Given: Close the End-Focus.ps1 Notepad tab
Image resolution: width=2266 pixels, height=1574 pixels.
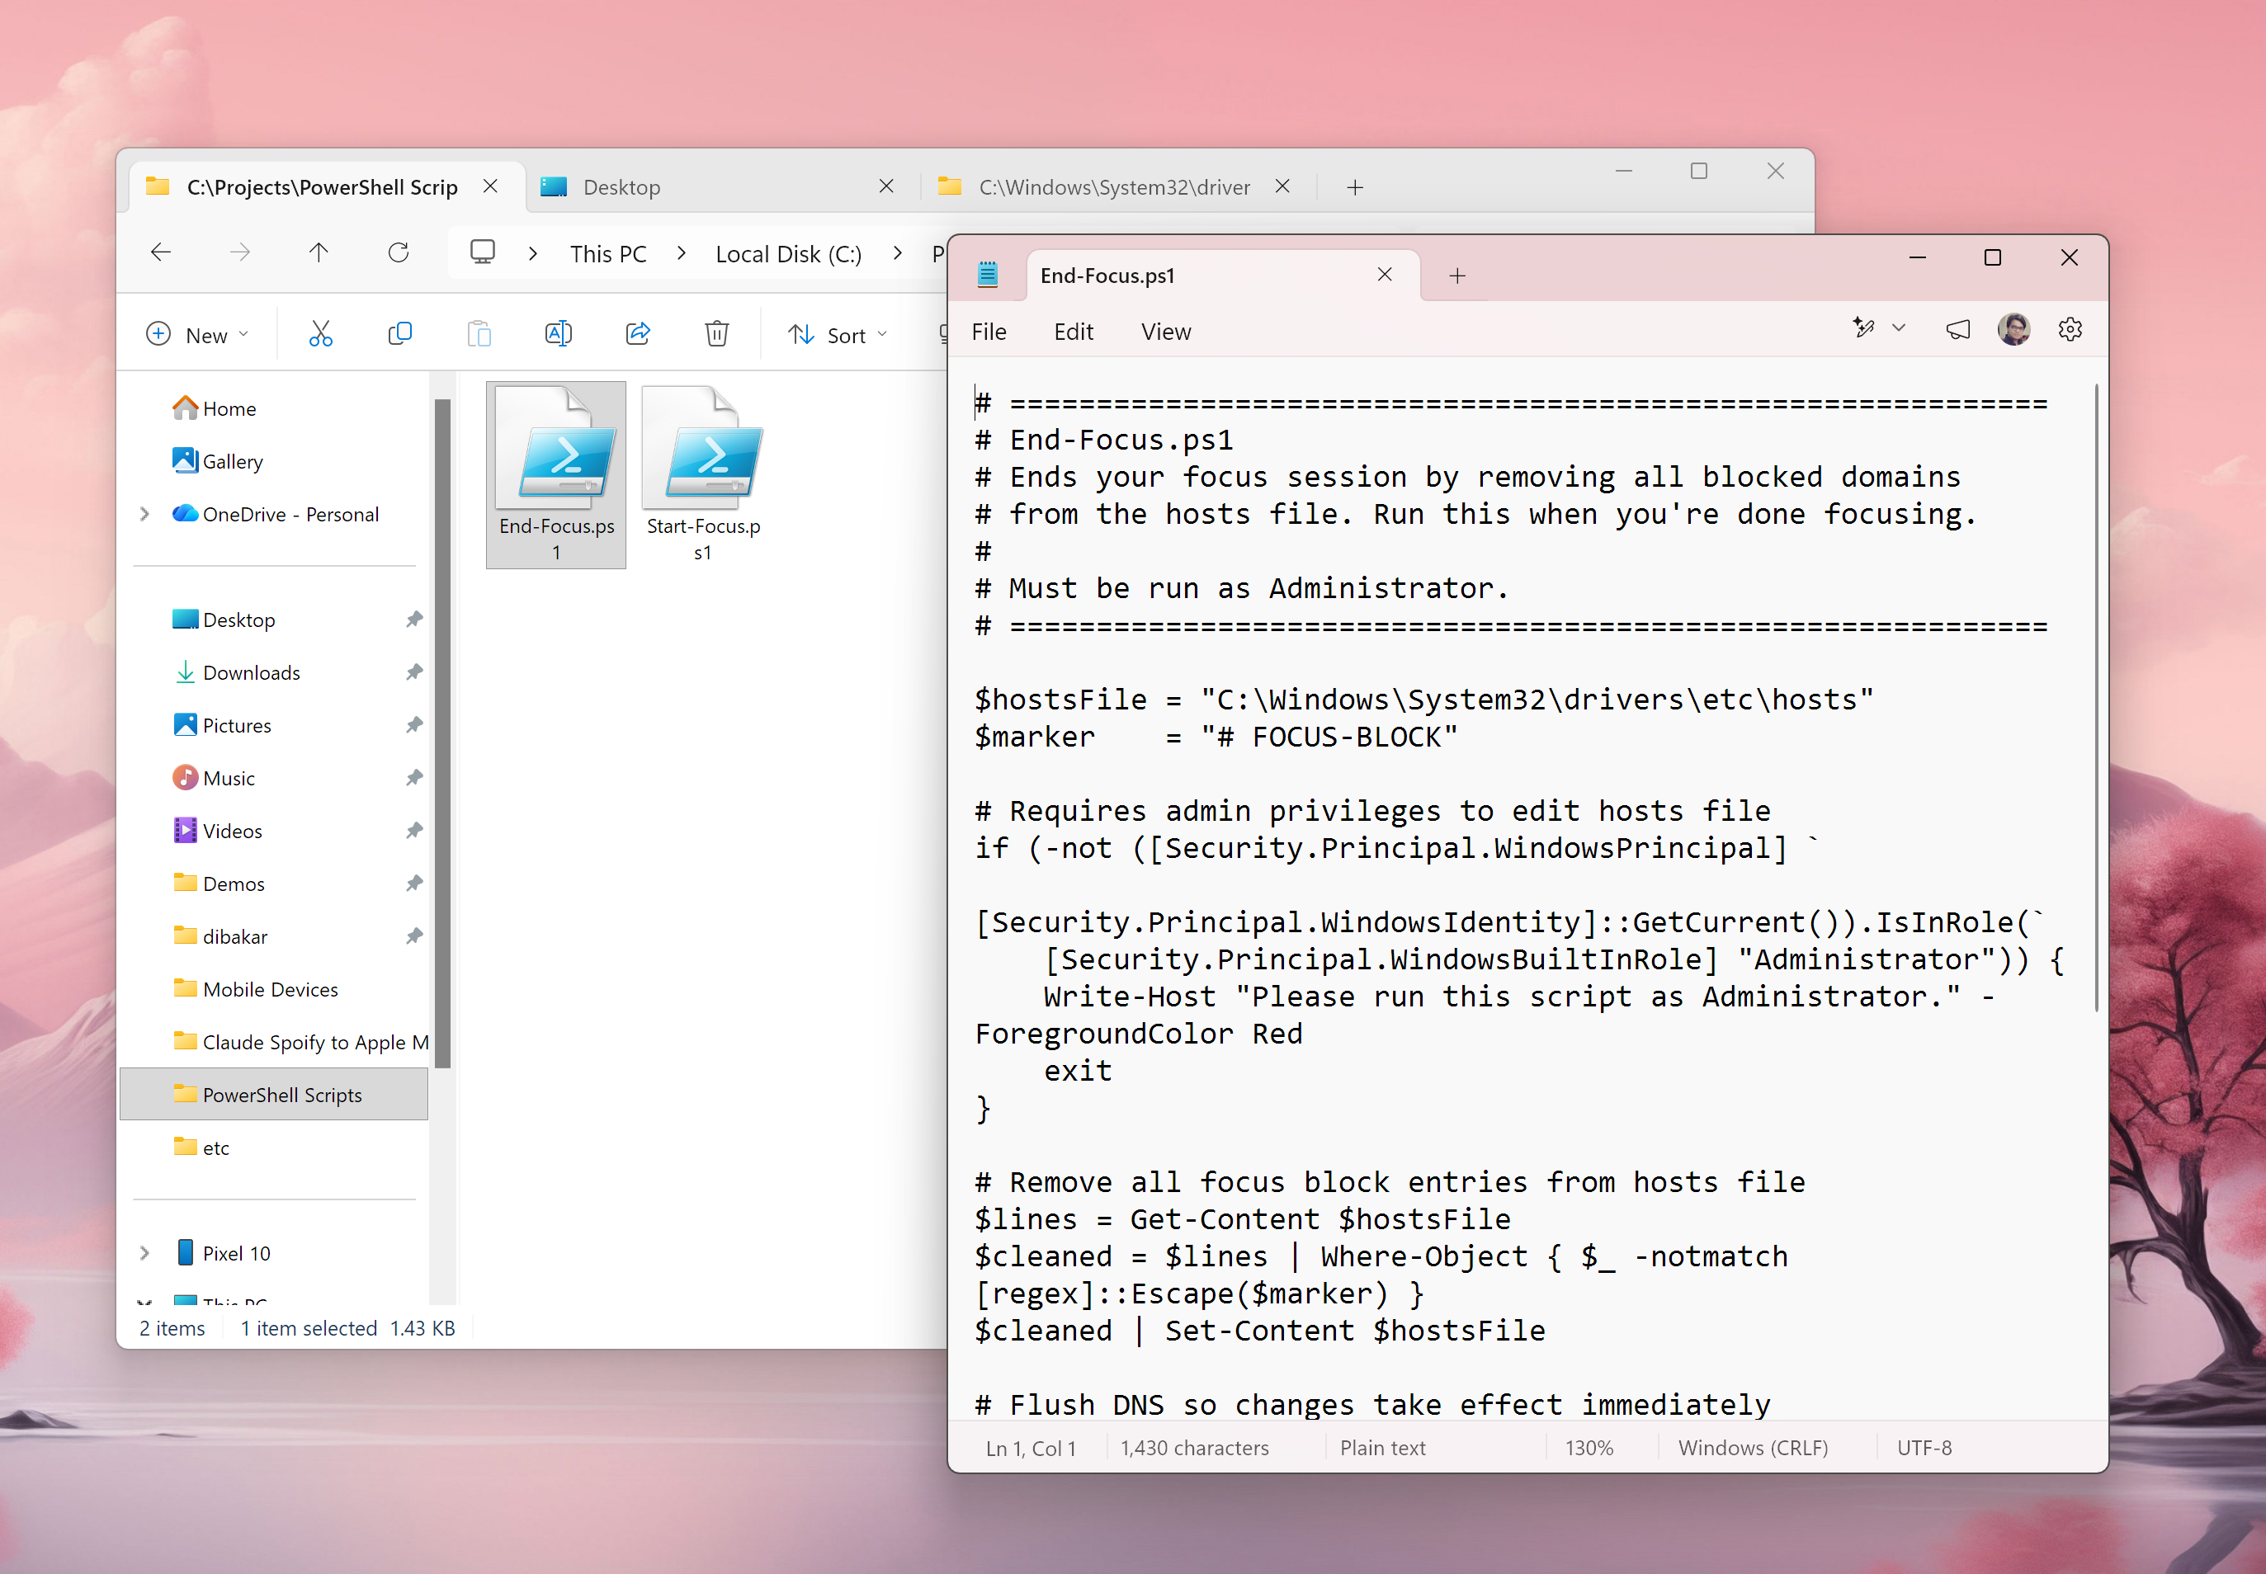Looking at the screenshot, I should click(1385, 276).
